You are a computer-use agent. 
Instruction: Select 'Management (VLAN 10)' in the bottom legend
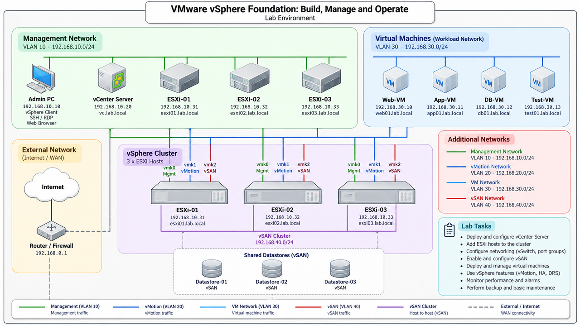pos(75,307)
